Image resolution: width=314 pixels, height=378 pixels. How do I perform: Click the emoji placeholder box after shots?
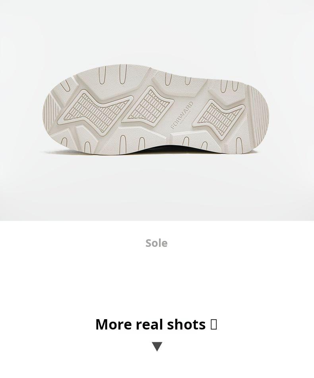(x=213, y=324)
